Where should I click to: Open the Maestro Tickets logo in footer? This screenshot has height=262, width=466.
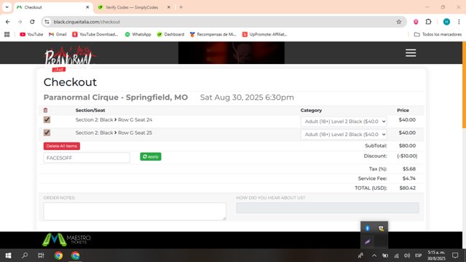(x=66, y=239)
